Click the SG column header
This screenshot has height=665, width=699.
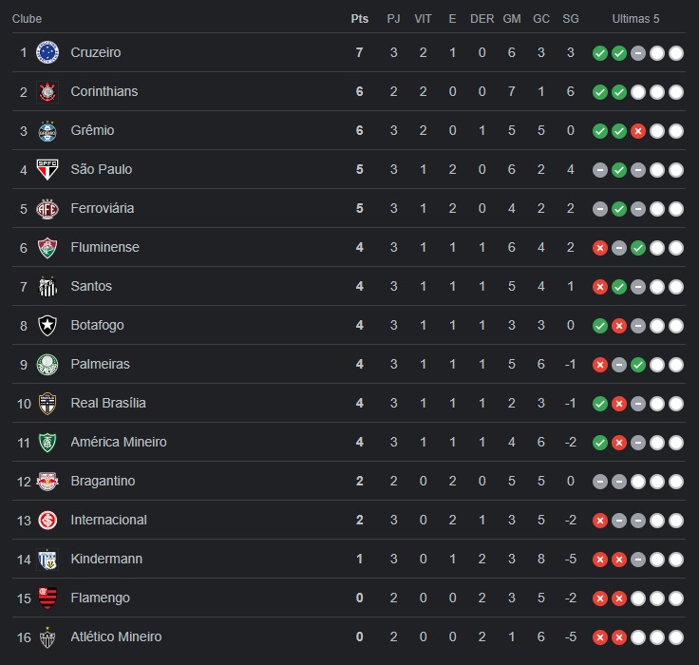[570, 19]
